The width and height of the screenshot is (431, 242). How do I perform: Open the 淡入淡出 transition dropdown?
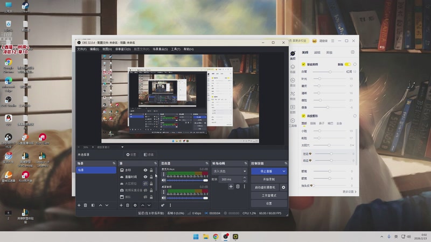pyautogui.click(x=230, y=171)
